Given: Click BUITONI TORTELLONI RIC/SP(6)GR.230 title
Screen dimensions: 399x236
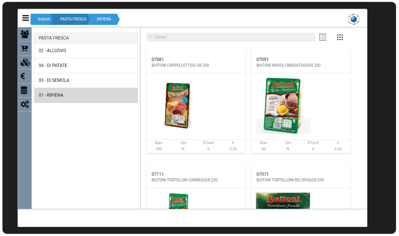Looking at the screenshot, I should click(x=290, y=180).
